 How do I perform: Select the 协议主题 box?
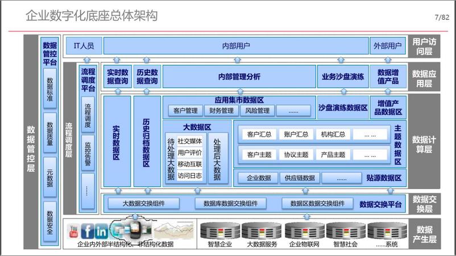point(296,155)
